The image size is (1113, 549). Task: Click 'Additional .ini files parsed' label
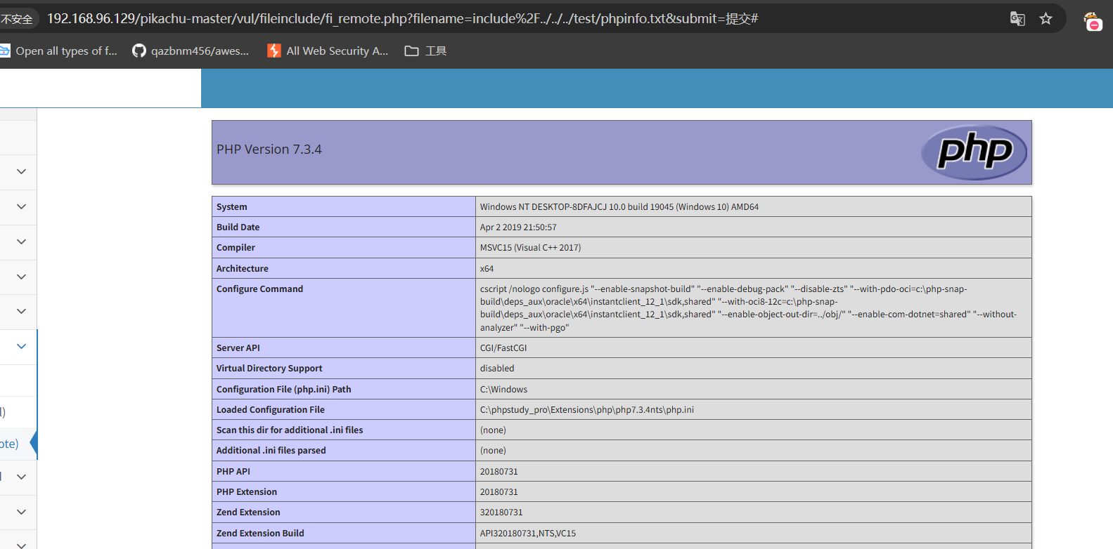tap(271, 451)
